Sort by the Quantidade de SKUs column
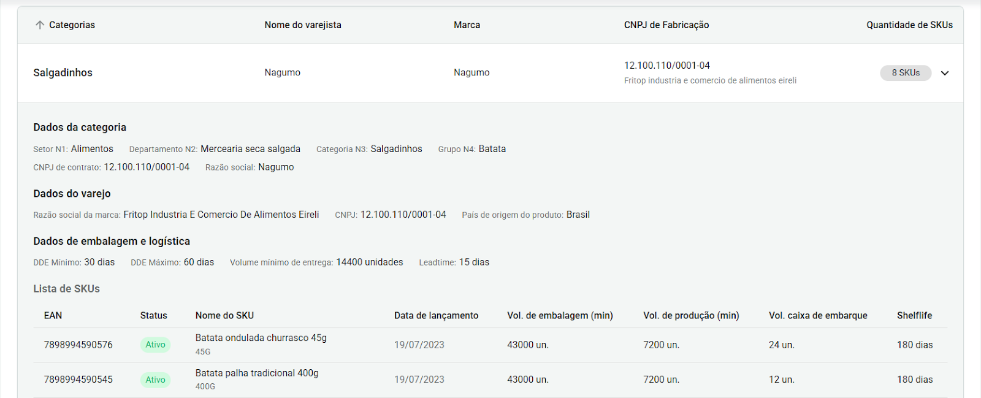Viewport: 981px width, 398px height. pyautogui.click(x=909, y=25)
